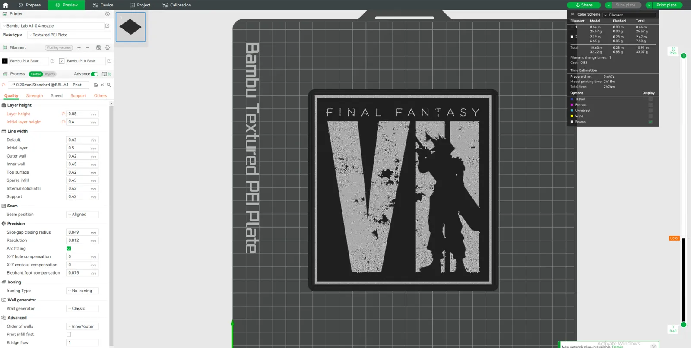Image resolution: width=691 pixels, height=348 pixels.
Task: Switch process scope to Objects
Action: [49, 74]
